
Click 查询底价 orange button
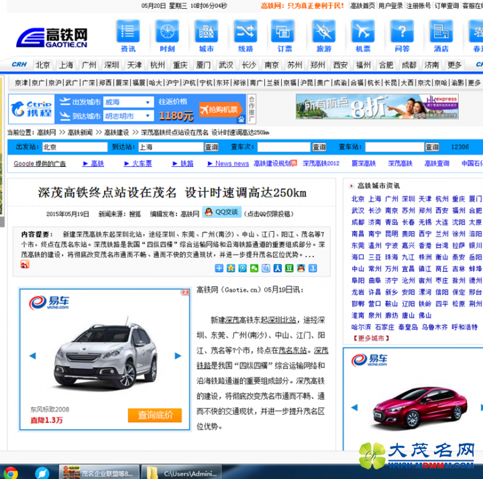click(155, 415)
